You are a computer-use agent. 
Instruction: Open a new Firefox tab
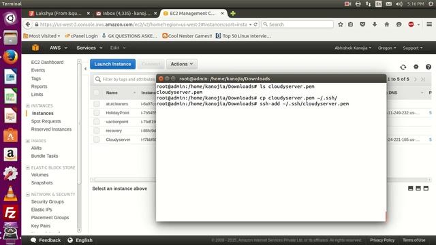(x=233, y=14)
